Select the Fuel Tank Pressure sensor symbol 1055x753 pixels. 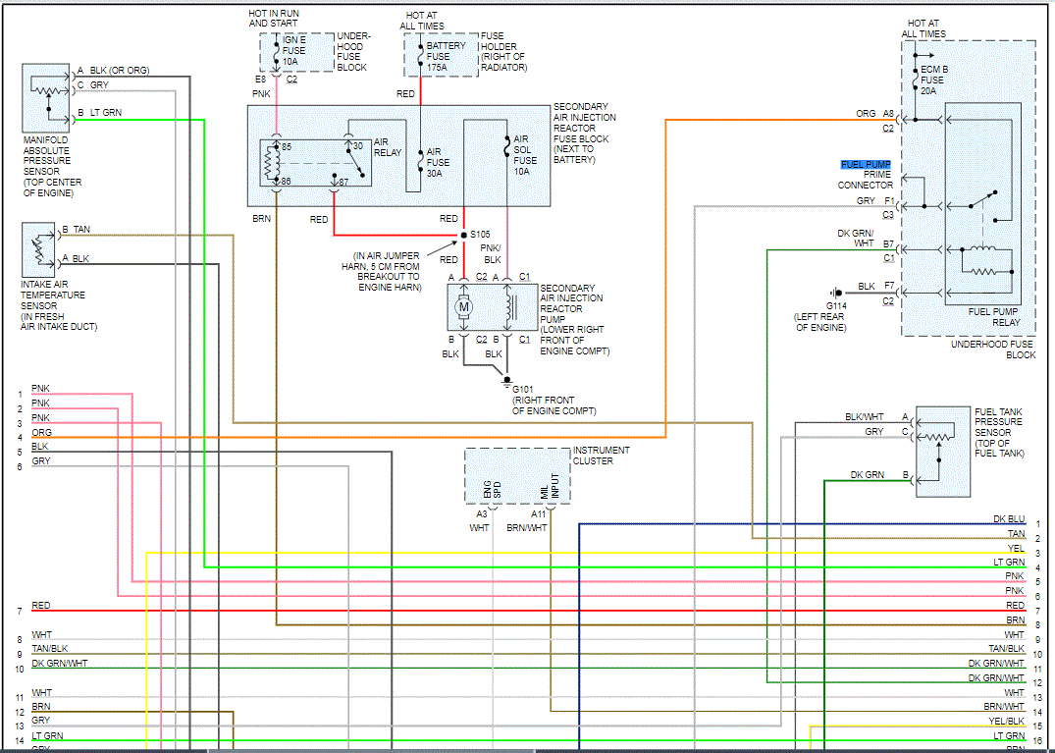click(940, 447)
